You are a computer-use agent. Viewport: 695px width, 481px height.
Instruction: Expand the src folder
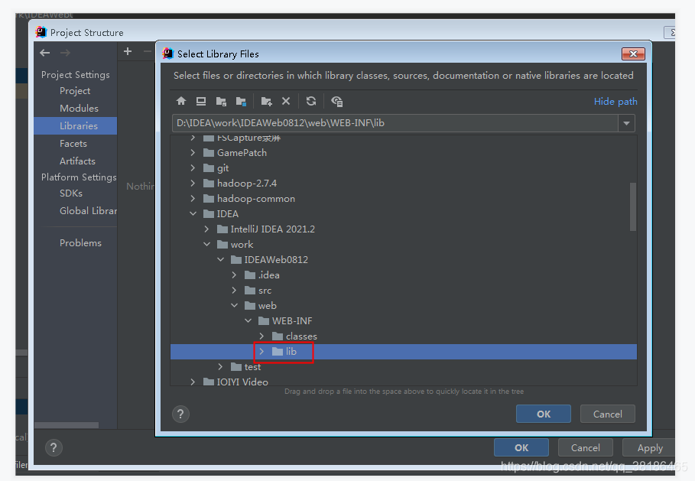coord(234,291)
